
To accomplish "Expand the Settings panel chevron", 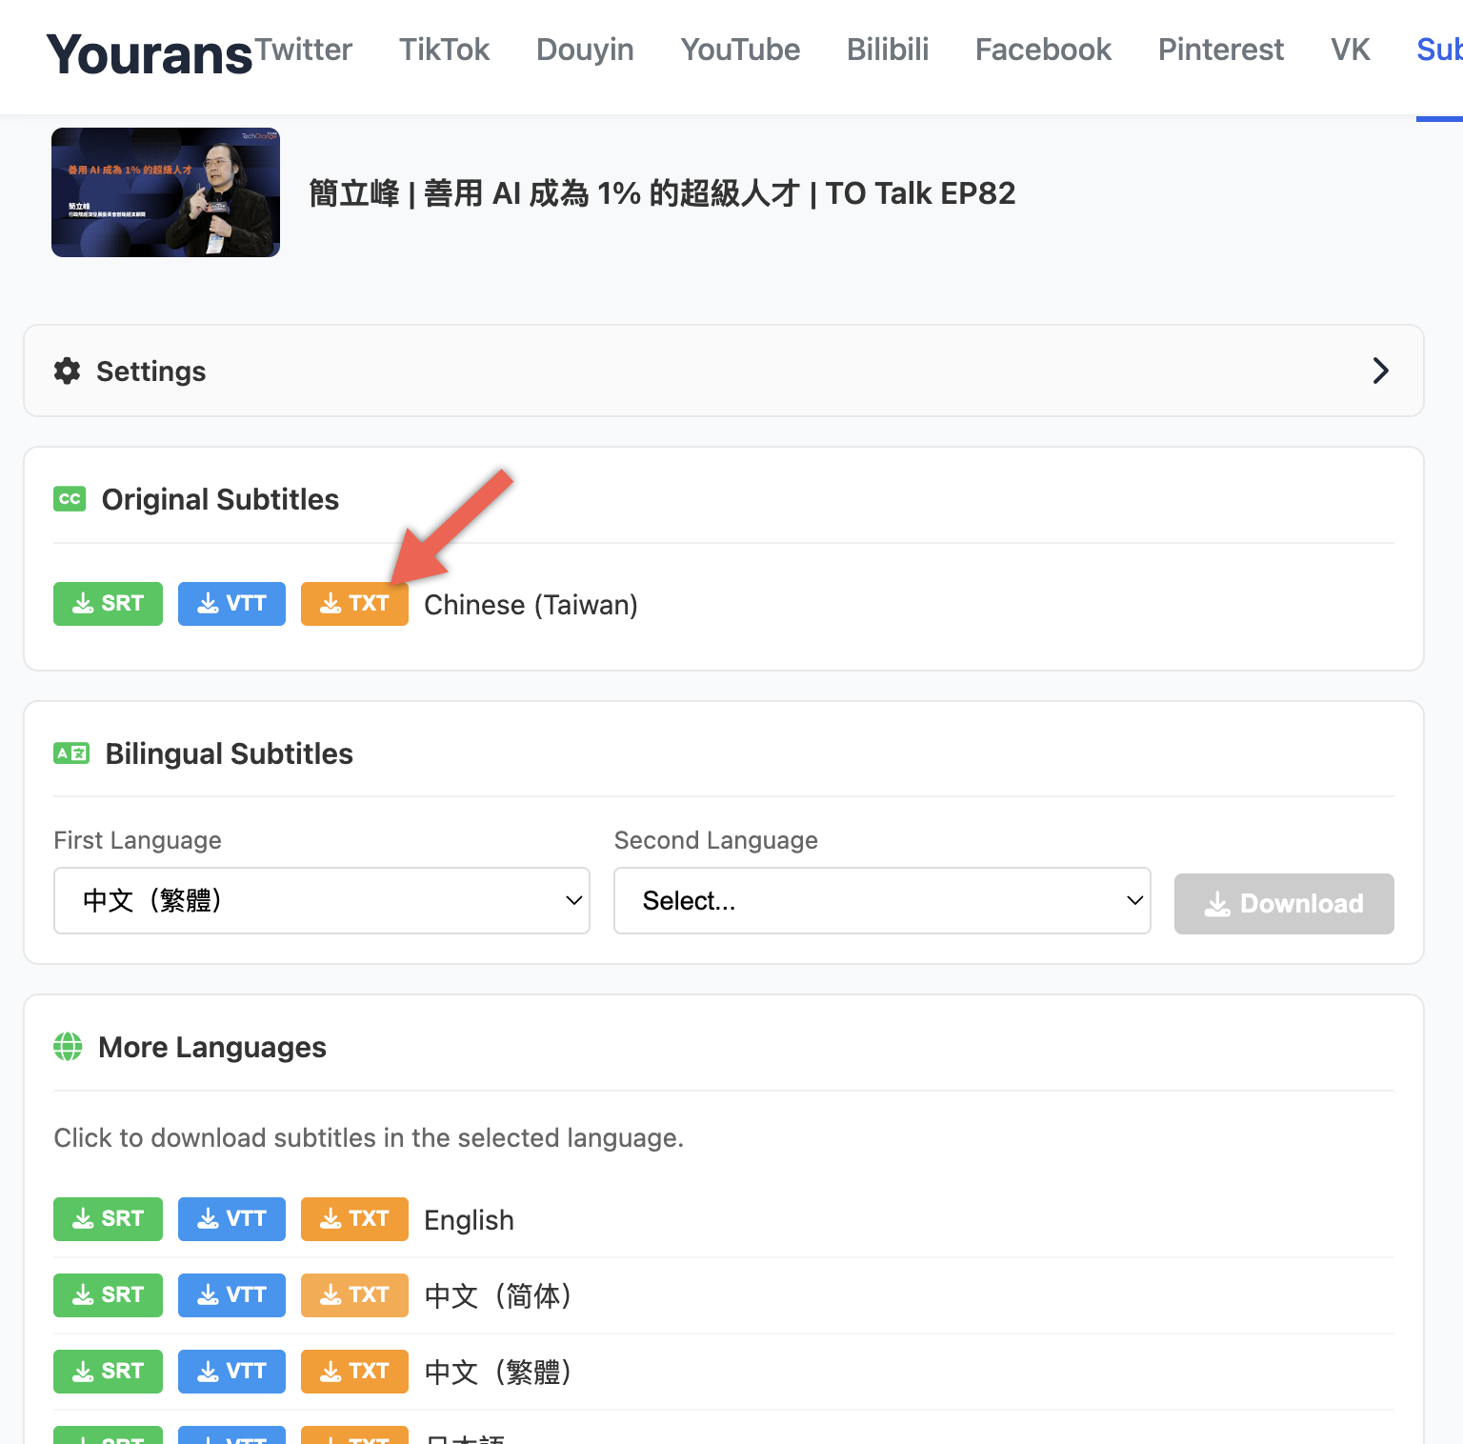I will click(x=1380, y=371).
